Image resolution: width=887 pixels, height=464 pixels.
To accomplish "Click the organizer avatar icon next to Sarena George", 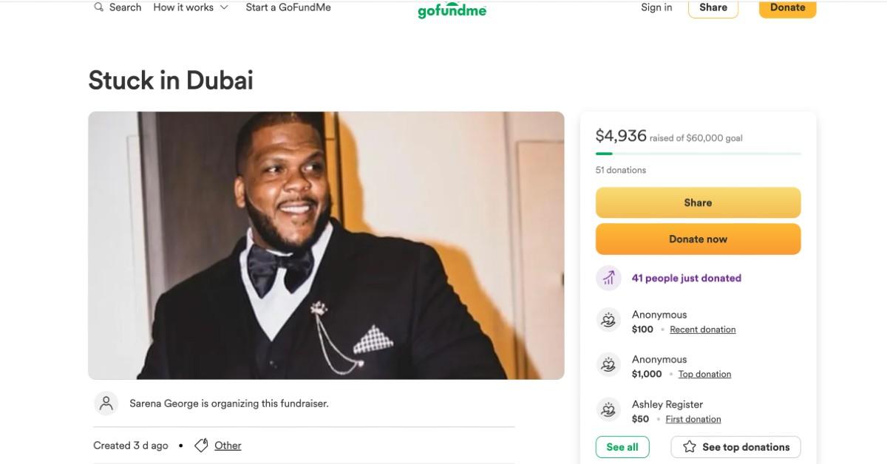I will (x=106, y=403).
